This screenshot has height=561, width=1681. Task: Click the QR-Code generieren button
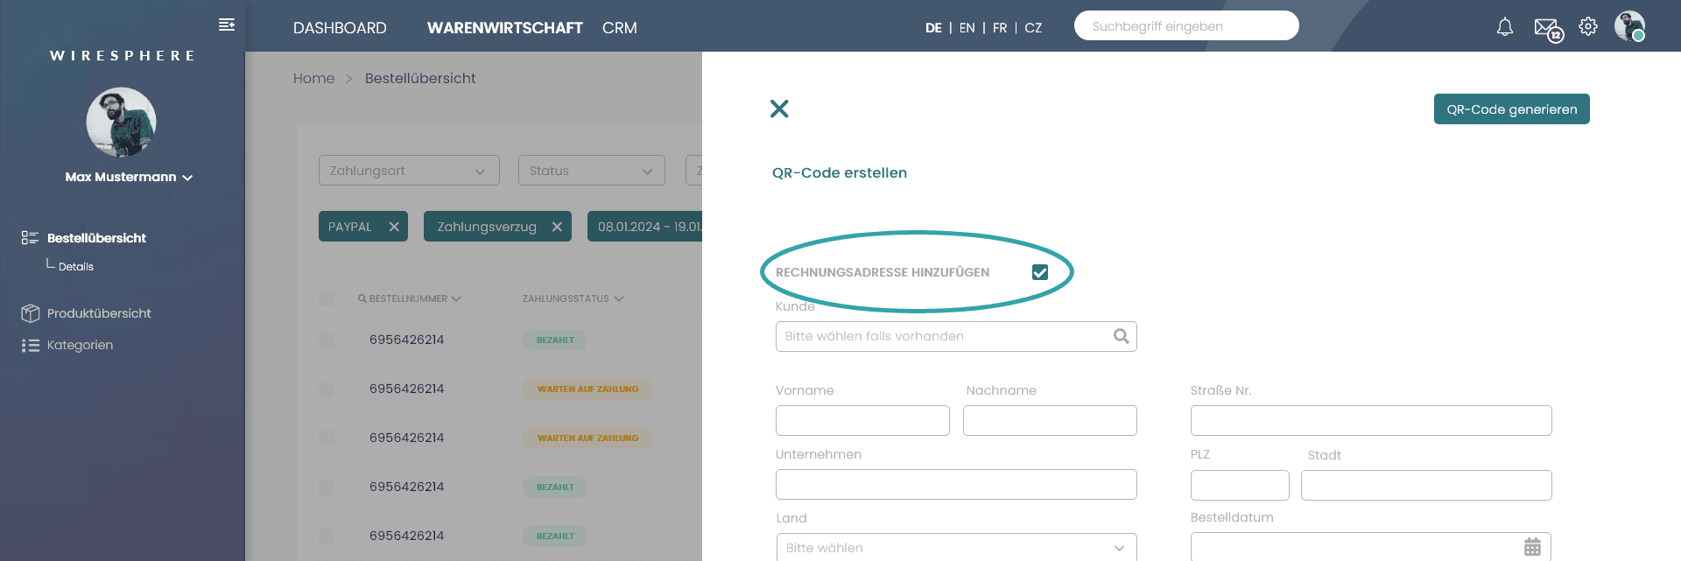1511,109
